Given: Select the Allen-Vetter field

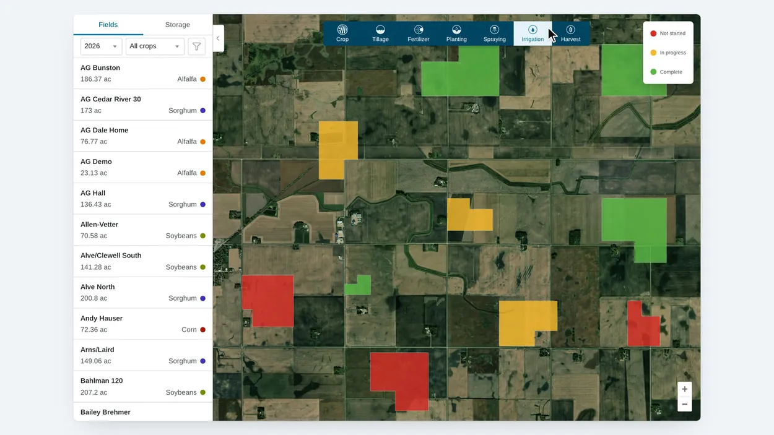Looking at the screenshot, I should (143, 230).
